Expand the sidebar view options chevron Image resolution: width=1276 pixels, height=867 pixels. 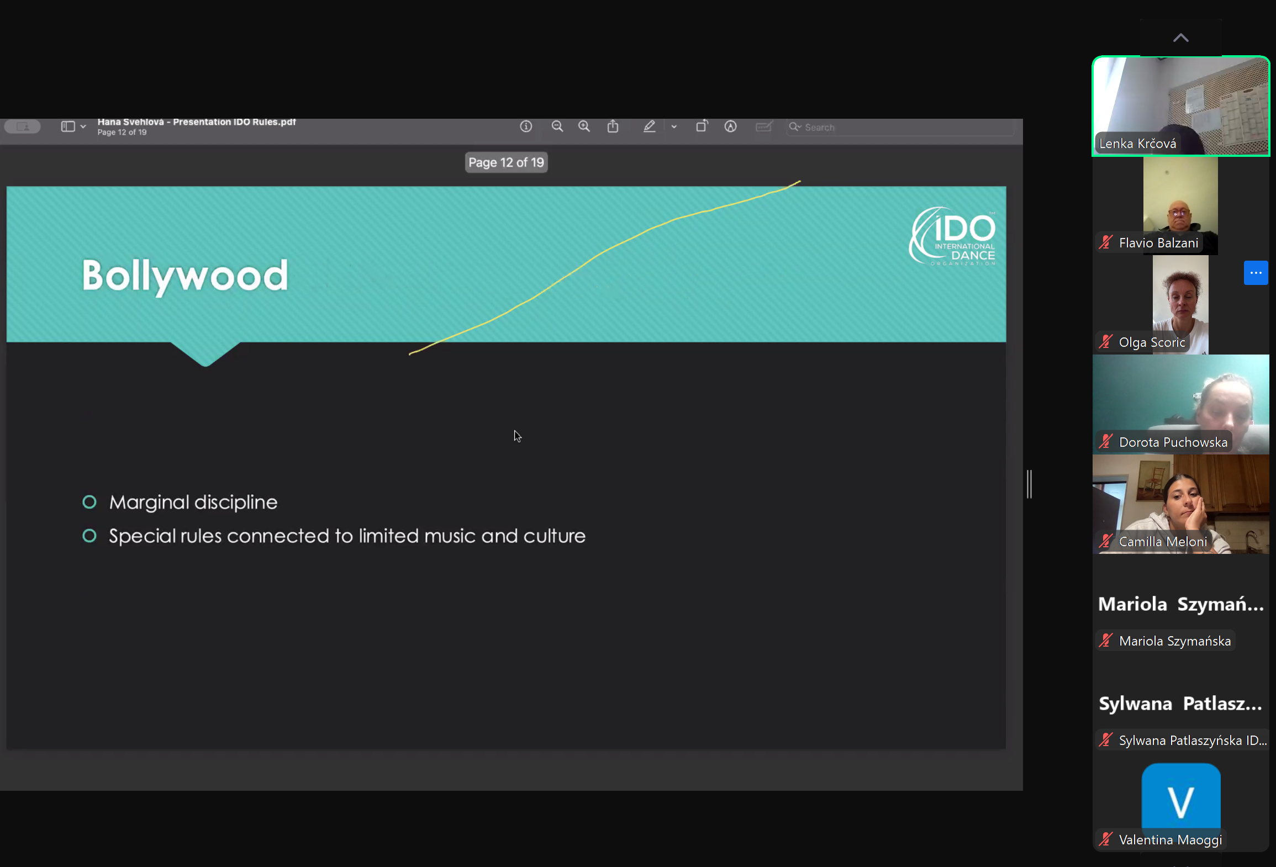click(83, 126)
